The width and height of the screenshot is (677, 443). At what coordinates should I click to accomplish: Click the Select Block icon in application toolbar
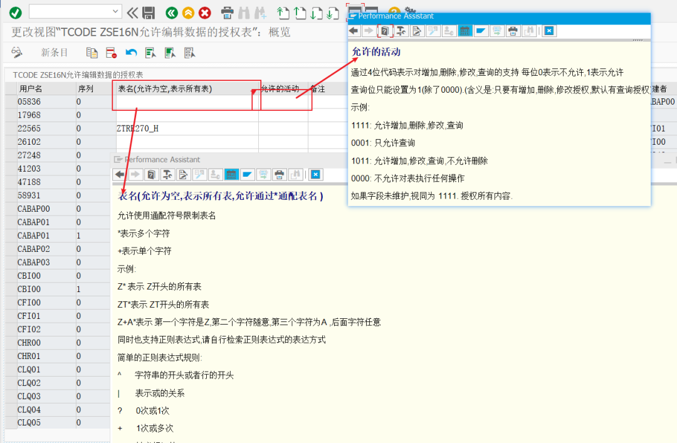170,53
